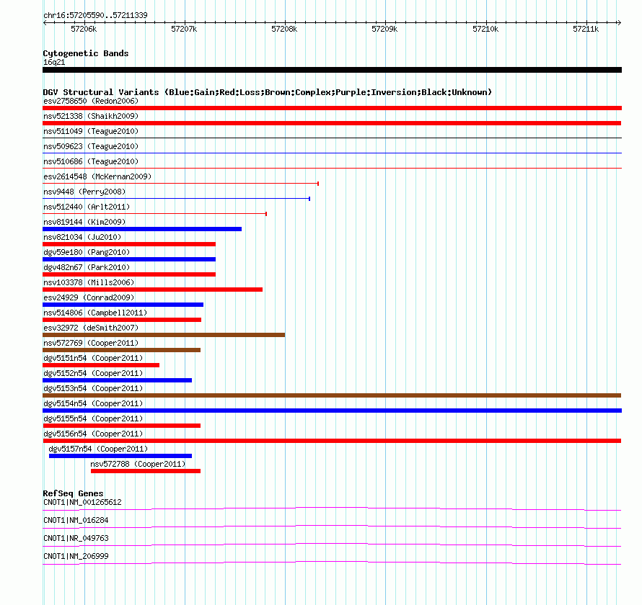Click the dgv5154n54 (Cooper2011) label
Image resolution: width=642 pixels, height=605 pixels.
[x=93, y=403]
